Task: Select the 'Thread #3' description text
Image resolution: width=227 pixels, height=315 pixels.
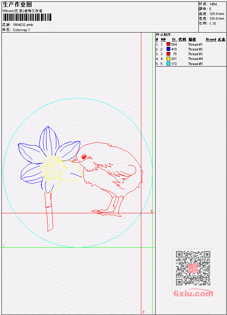Action: pos(195,54)
